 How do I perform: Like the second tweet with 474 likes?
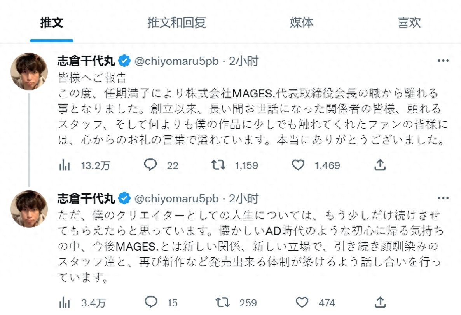[302, 302]
